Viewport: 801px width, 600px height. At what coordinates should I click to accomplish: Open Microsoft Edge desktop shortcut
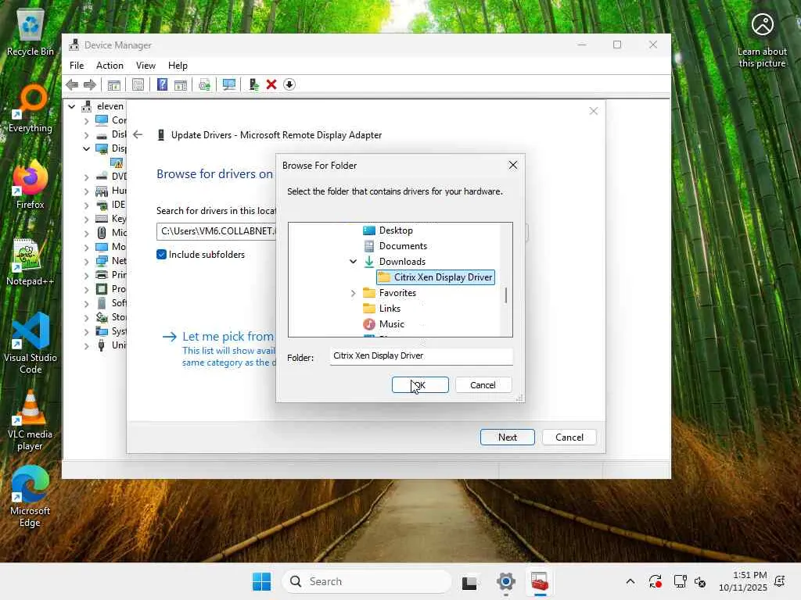[x=31, y=496]
